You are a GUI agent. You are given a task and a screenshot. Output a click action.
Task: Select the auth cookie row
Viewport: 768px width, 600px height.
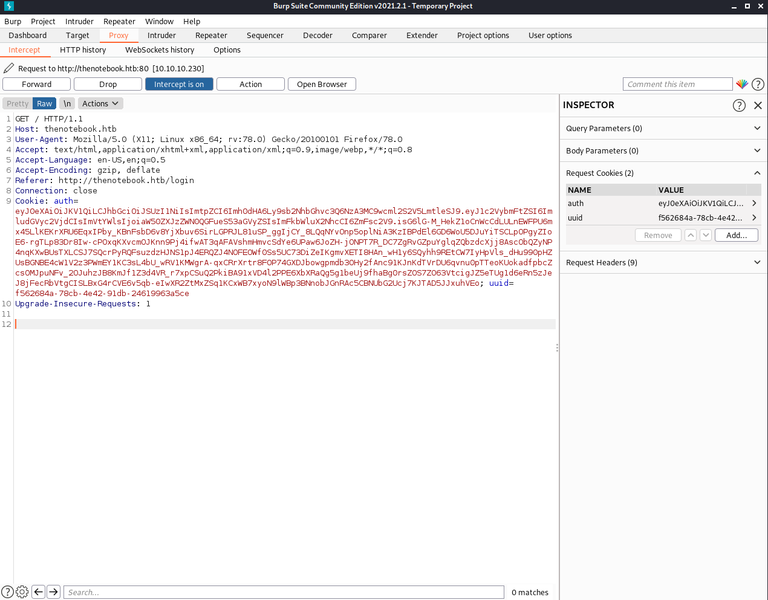click(663, 203)
